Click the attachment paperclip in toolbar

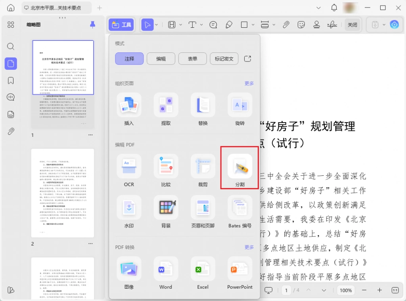pos(285,25)
